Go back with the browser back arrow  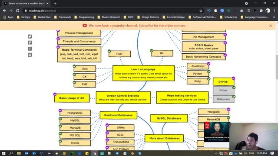pyautogui.click(x=4, y=10)
